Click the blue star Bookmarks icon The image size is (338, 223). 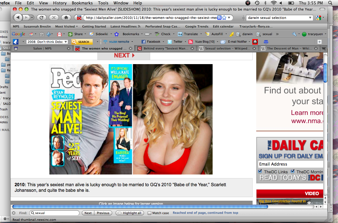coord(116,34)
